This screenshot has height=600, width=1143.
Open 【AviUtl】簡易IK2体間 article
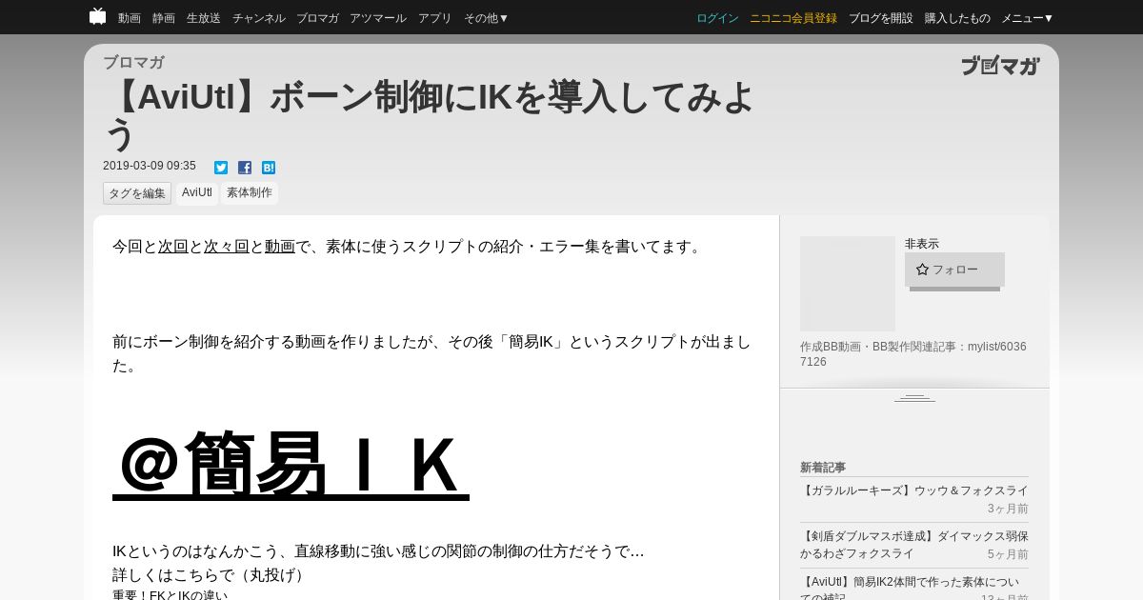click(x=910, y=589)
